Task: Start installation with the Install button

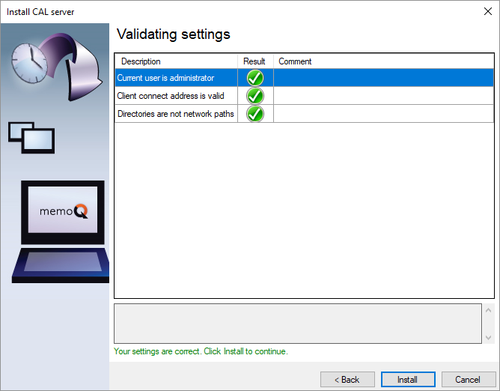Action: [408, 380]
